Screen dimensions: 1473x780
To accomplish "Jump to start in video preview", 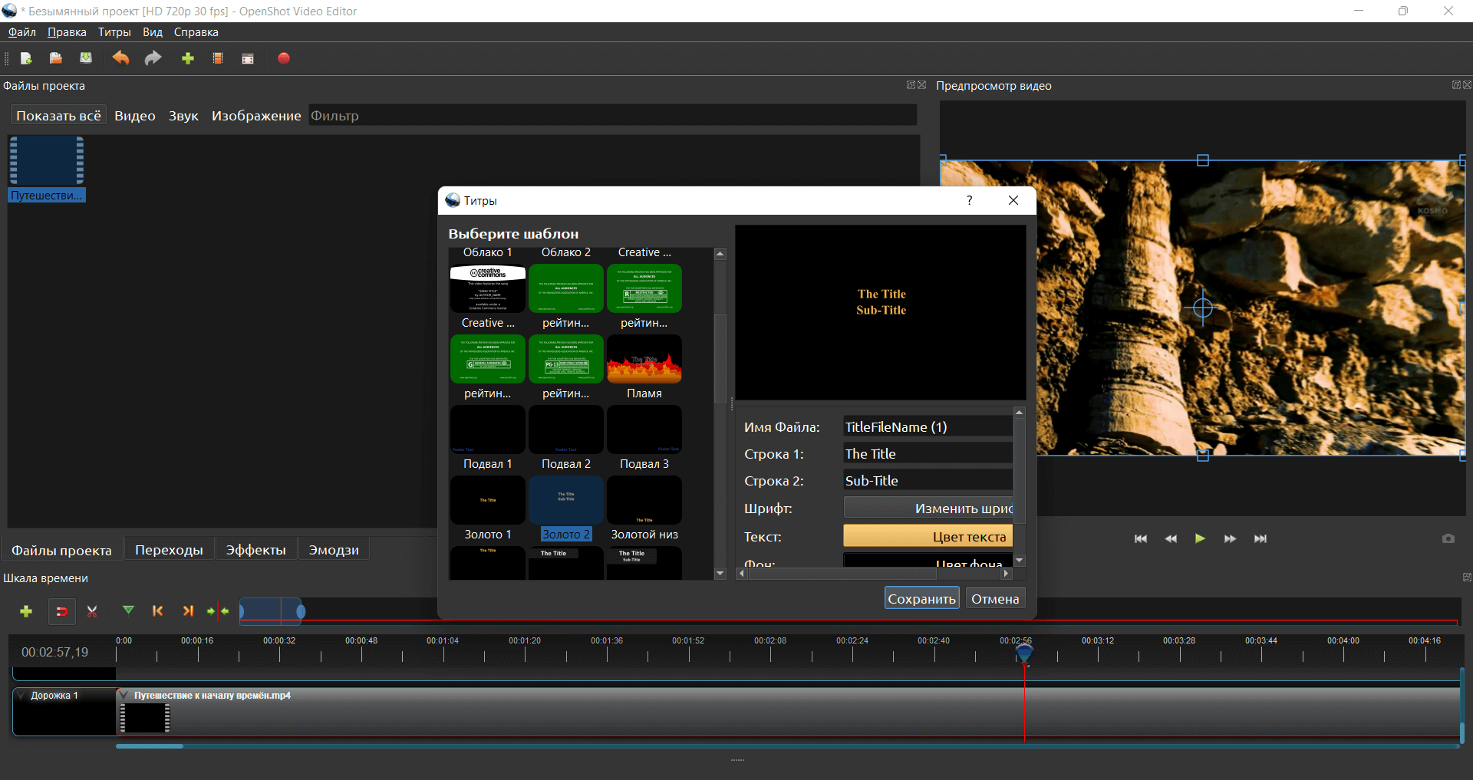I will [1141, 538].
